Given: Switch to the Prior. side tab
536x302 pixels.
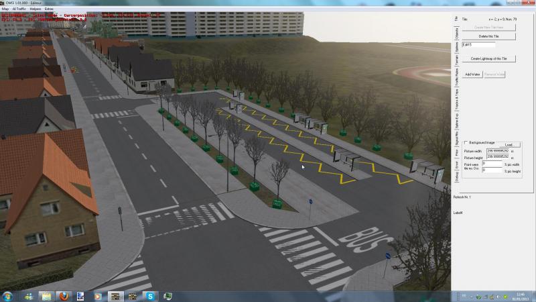Looking at the screenshot, I should pos(457,152).
